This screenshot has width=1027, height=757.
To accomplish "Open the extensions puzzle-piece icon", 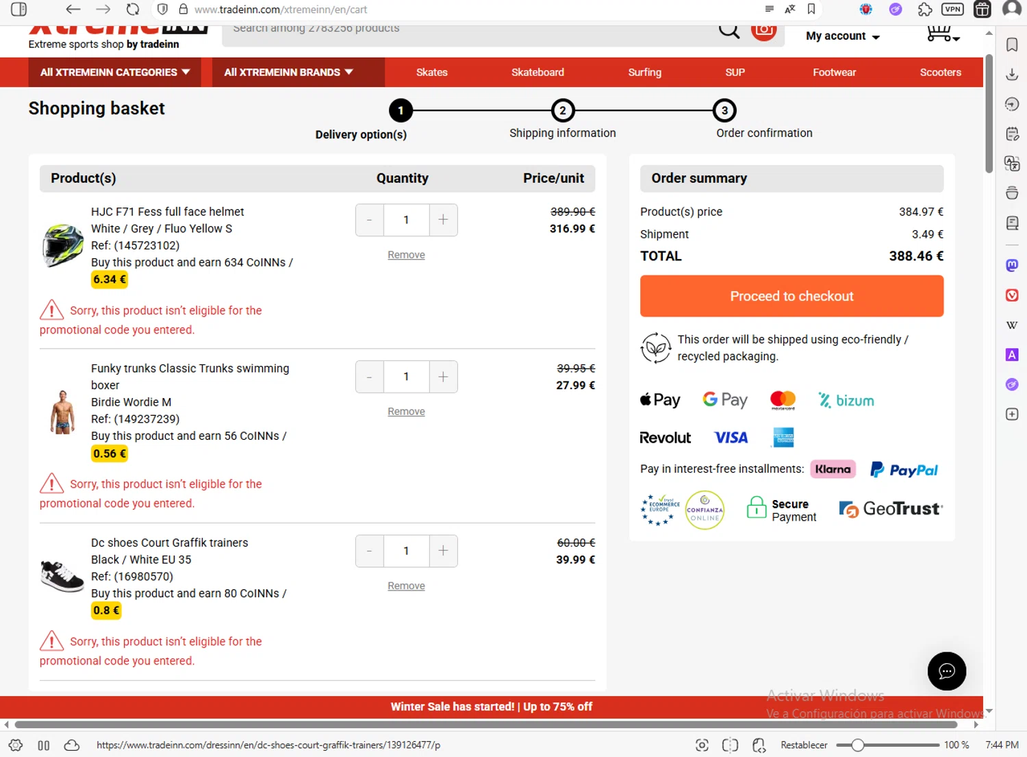I will click(x=925, y=10).
